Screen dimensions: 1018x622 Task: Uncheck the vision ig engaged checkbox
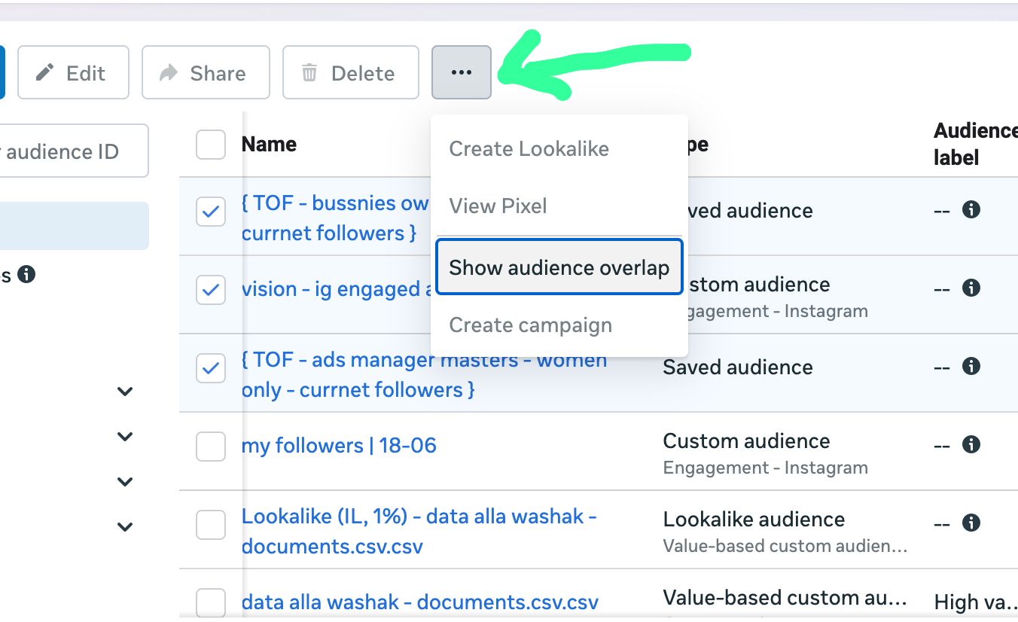211,289
